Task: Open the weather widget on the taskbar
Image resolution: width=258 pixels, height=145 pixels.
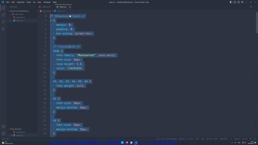Action: (7, 143)
